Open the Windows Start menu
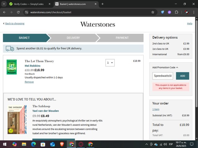Image resolution: width=198 pixels, height=148 pixels. [5, 144]
